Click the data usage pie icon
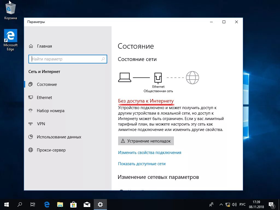The image size is (280, 210). pos(31,137)
